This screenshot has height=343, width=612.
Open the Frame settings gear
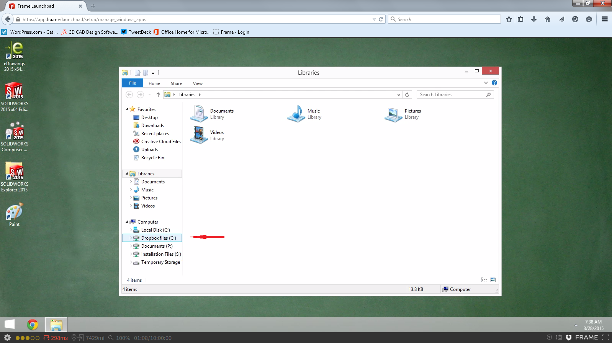tap(7, 338)
